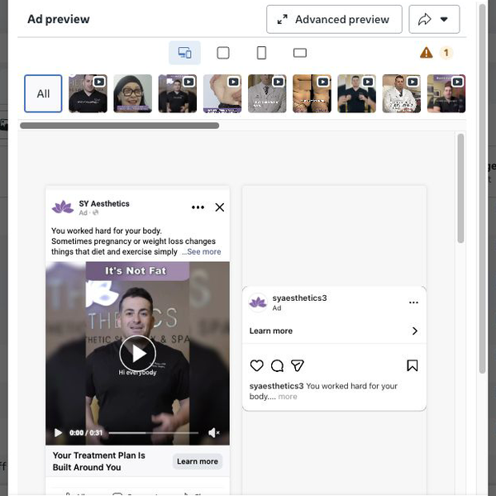
Task: Click chevron arrow beside Instagram Learn more
Action: click(x=415, y=331)
